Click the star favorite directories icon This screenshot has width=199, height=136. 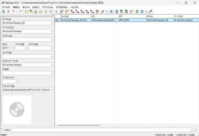click(46, 12)
